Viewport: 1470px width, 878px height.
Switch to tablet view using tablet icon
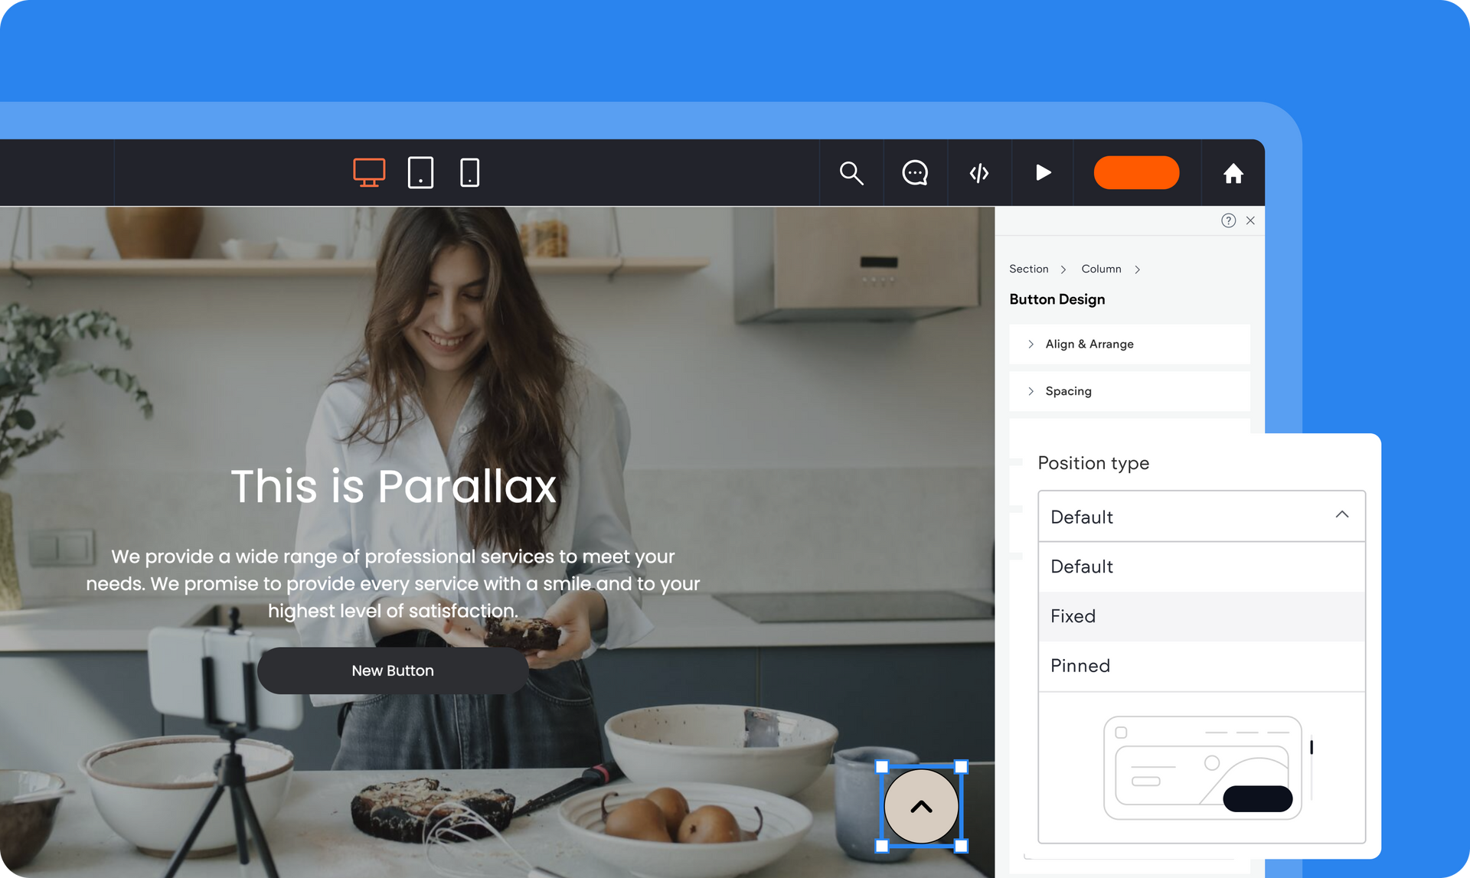click(x=420, y=172)
